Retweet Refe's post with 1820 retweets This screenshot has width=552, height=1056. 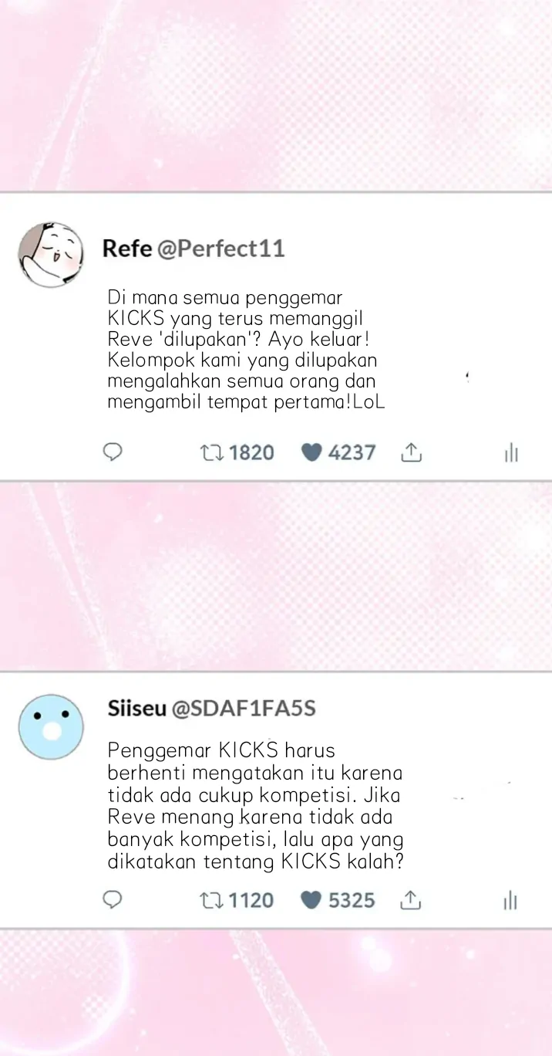pos(210,452)
